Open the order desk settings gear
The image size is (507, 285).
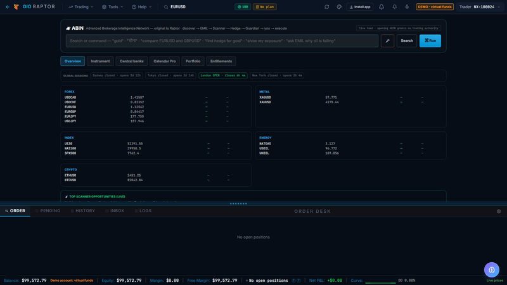click(x=499, y=211)
